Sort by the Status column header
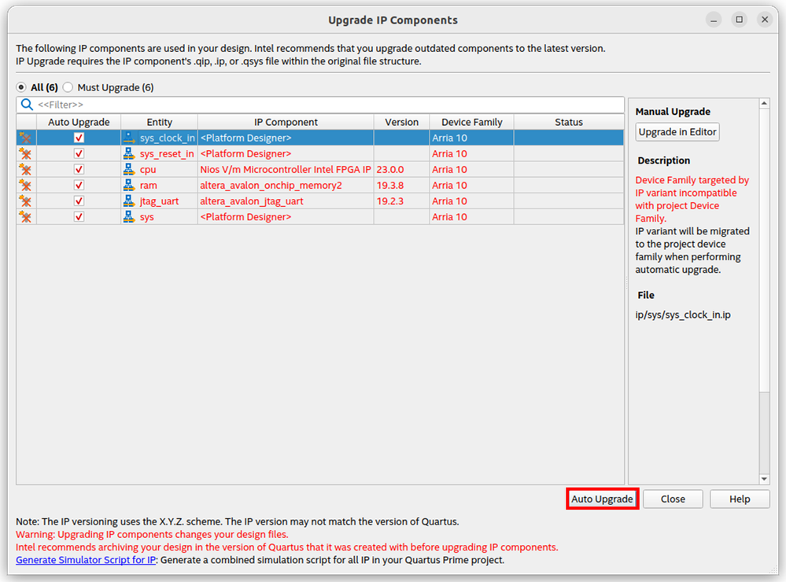Viewport: 786px width, 582px height. (568, 122)
